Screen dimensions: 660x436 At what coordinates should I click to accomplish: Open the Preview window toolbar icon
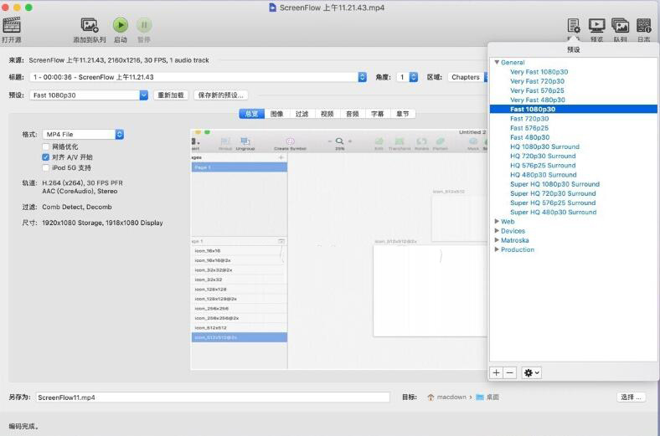tap(596, 26)
